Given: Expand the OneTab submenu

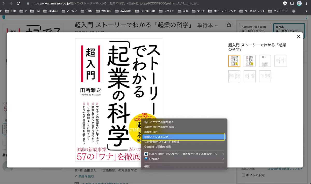Looking at the screenshot, I should click(184, 159).
